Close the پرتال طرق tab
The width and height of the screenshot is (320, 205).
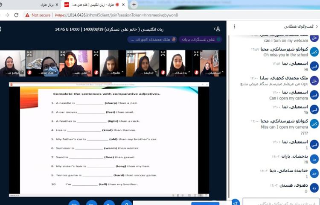pos(57,5)
